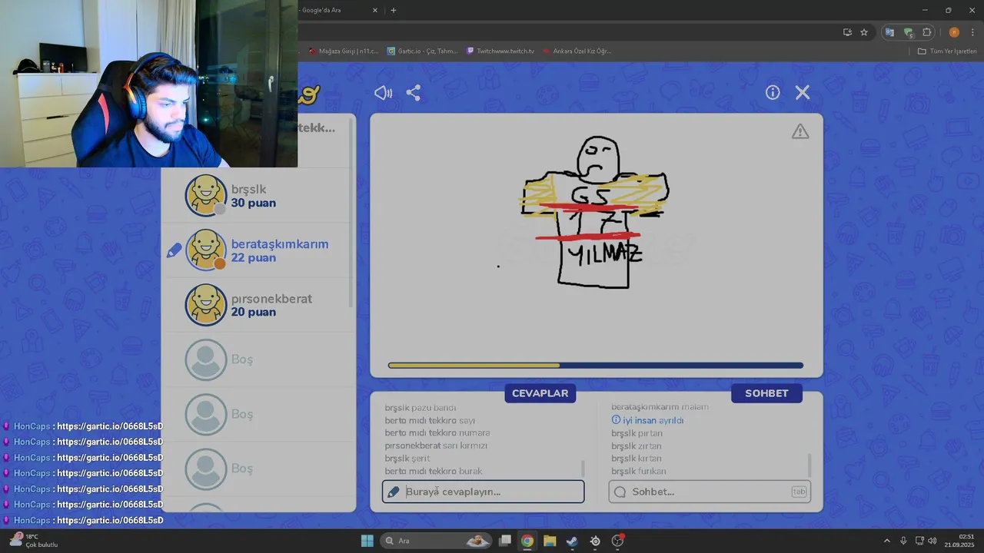The width and height of the screenshot is (984, 553).
Task: Open Steam from the taskbar
Action: click(572, 541)
